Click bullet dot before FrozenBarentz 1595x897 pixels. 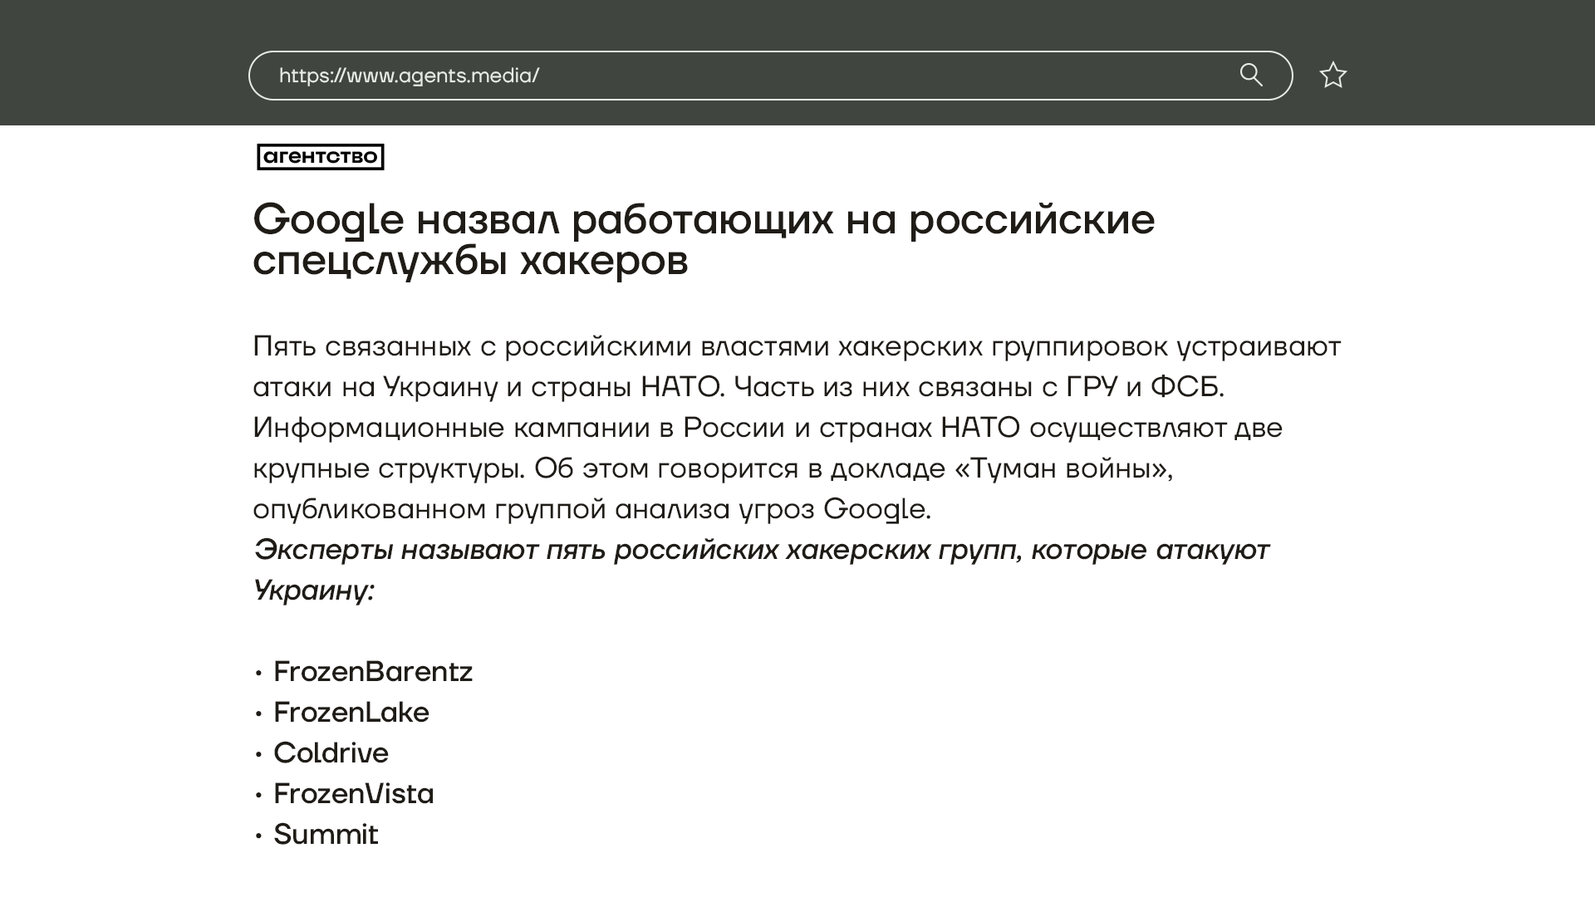(x=258, y=672)
